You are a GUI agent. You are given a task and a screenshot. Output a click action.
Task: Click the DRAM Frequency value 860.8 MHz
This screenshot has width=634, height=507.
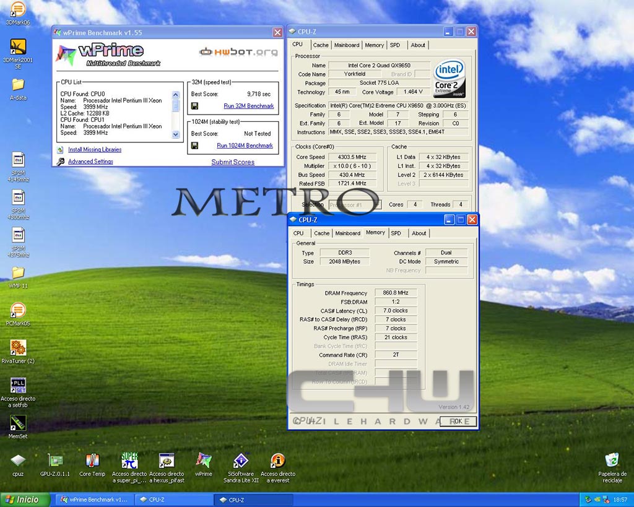(396, 293)
